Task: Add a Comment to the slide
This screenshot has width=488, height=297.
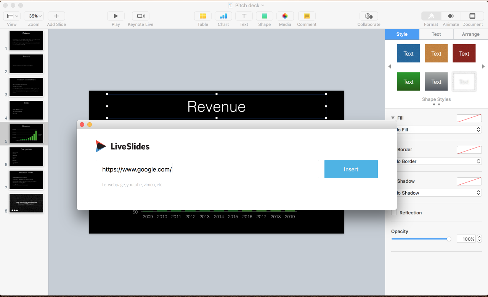Action: tap(307, 16)
